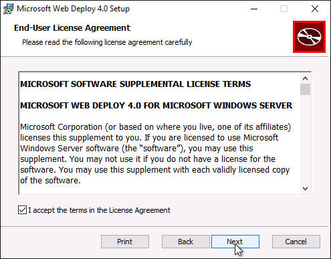Click the 'End-User License Agreement' header
This screenshot has height=259, width=331.
coord(72,28)
